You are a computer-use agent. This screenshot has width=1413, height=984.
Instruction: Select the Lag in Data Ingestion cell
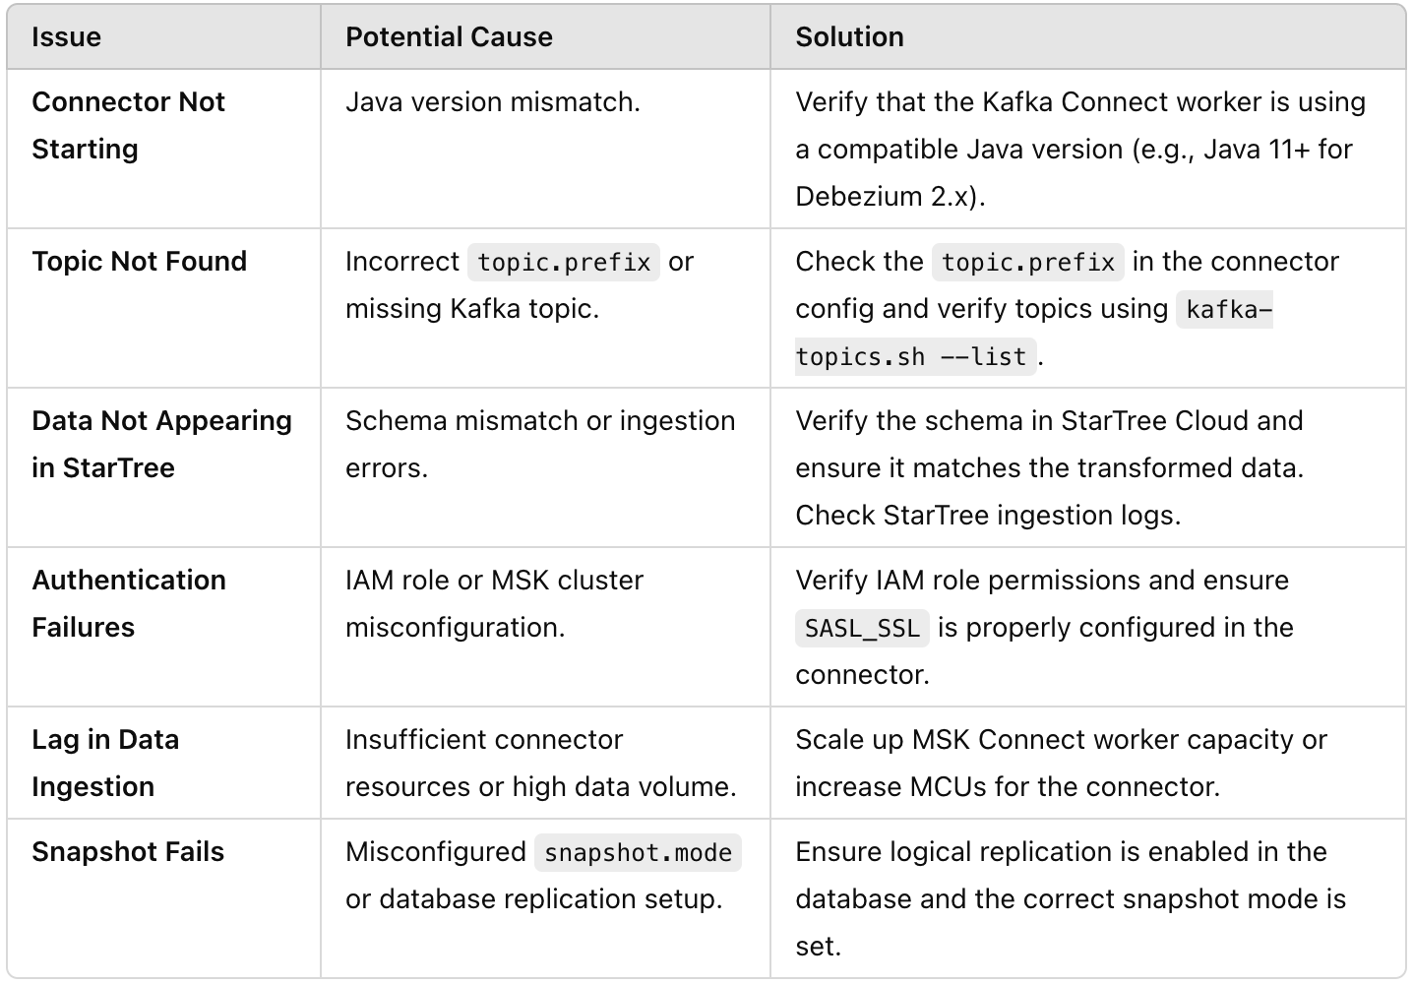coord(104,763)
